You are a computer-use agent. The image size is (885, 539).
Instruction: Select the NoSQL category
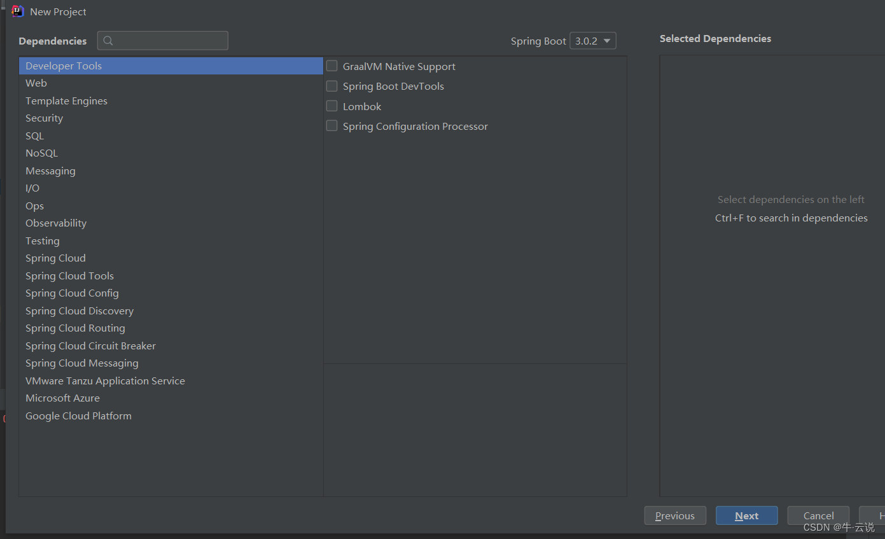171,153
